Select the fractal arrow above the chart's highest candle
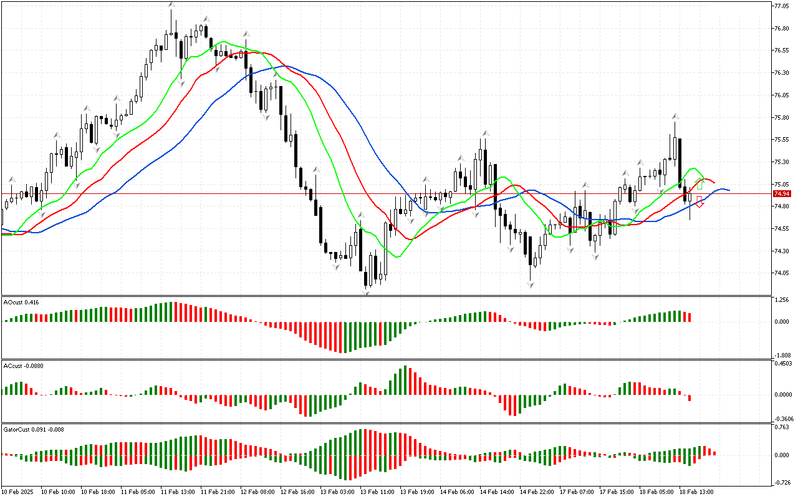Screen dimensions: 798x499 click(x=171, y=5)
